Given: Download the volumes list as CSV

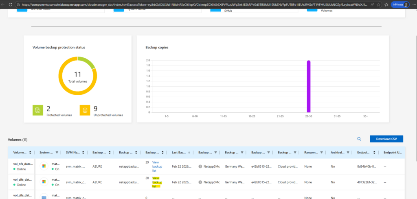Looking at the screenshot, I should point(386,139).
